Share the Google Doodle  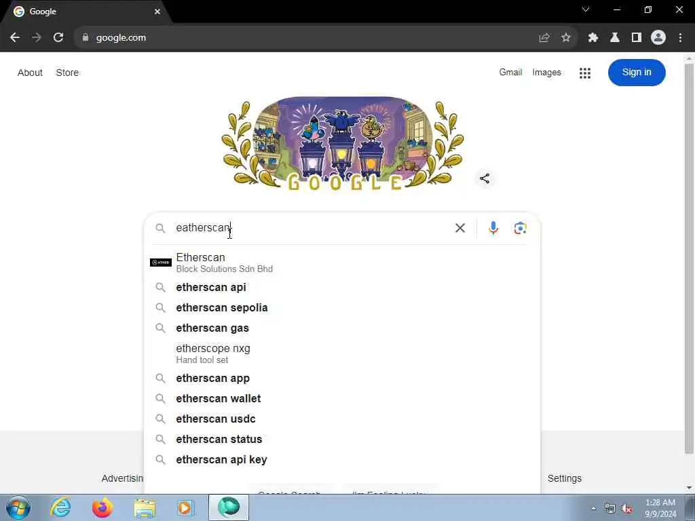[485, 178]
